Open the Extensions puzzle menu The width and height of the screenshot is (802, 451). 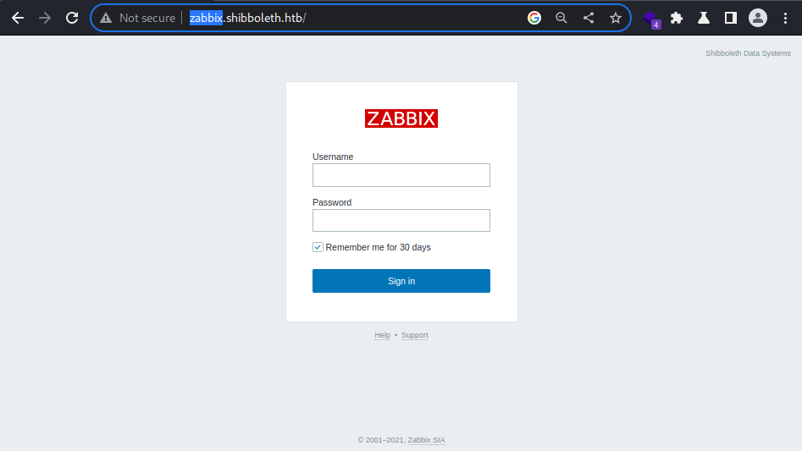tap(677, 18)
